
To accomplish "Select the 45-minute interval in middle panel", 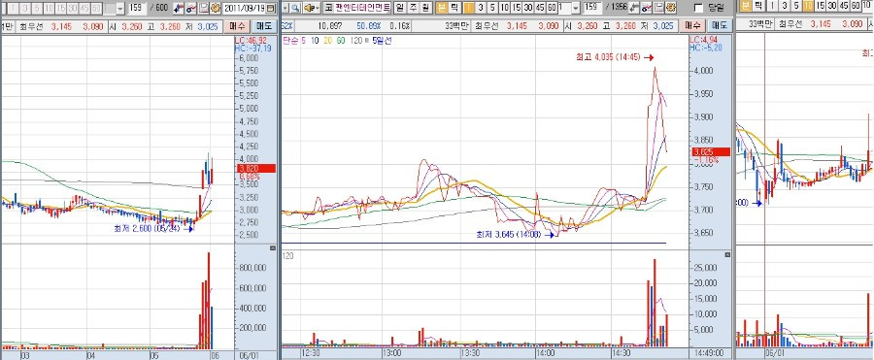I will coord(540,7).
